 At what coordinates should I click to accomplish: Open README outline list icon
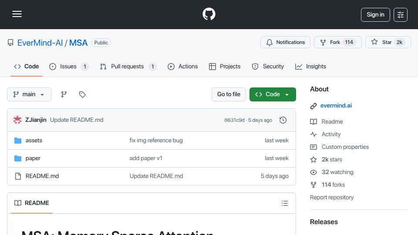click(x=285, y=203)
